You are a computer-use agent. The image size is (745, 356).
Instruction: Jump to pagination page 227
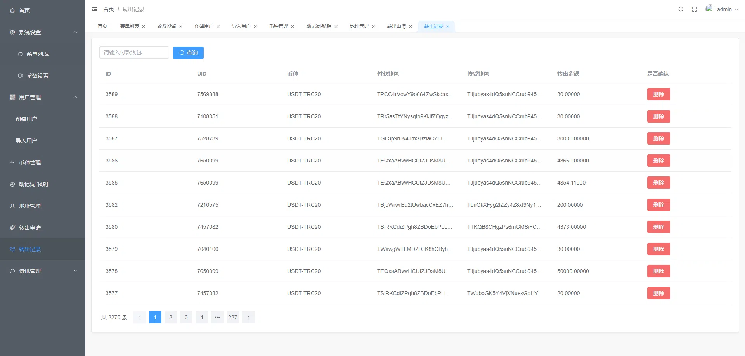click(233, 317)
